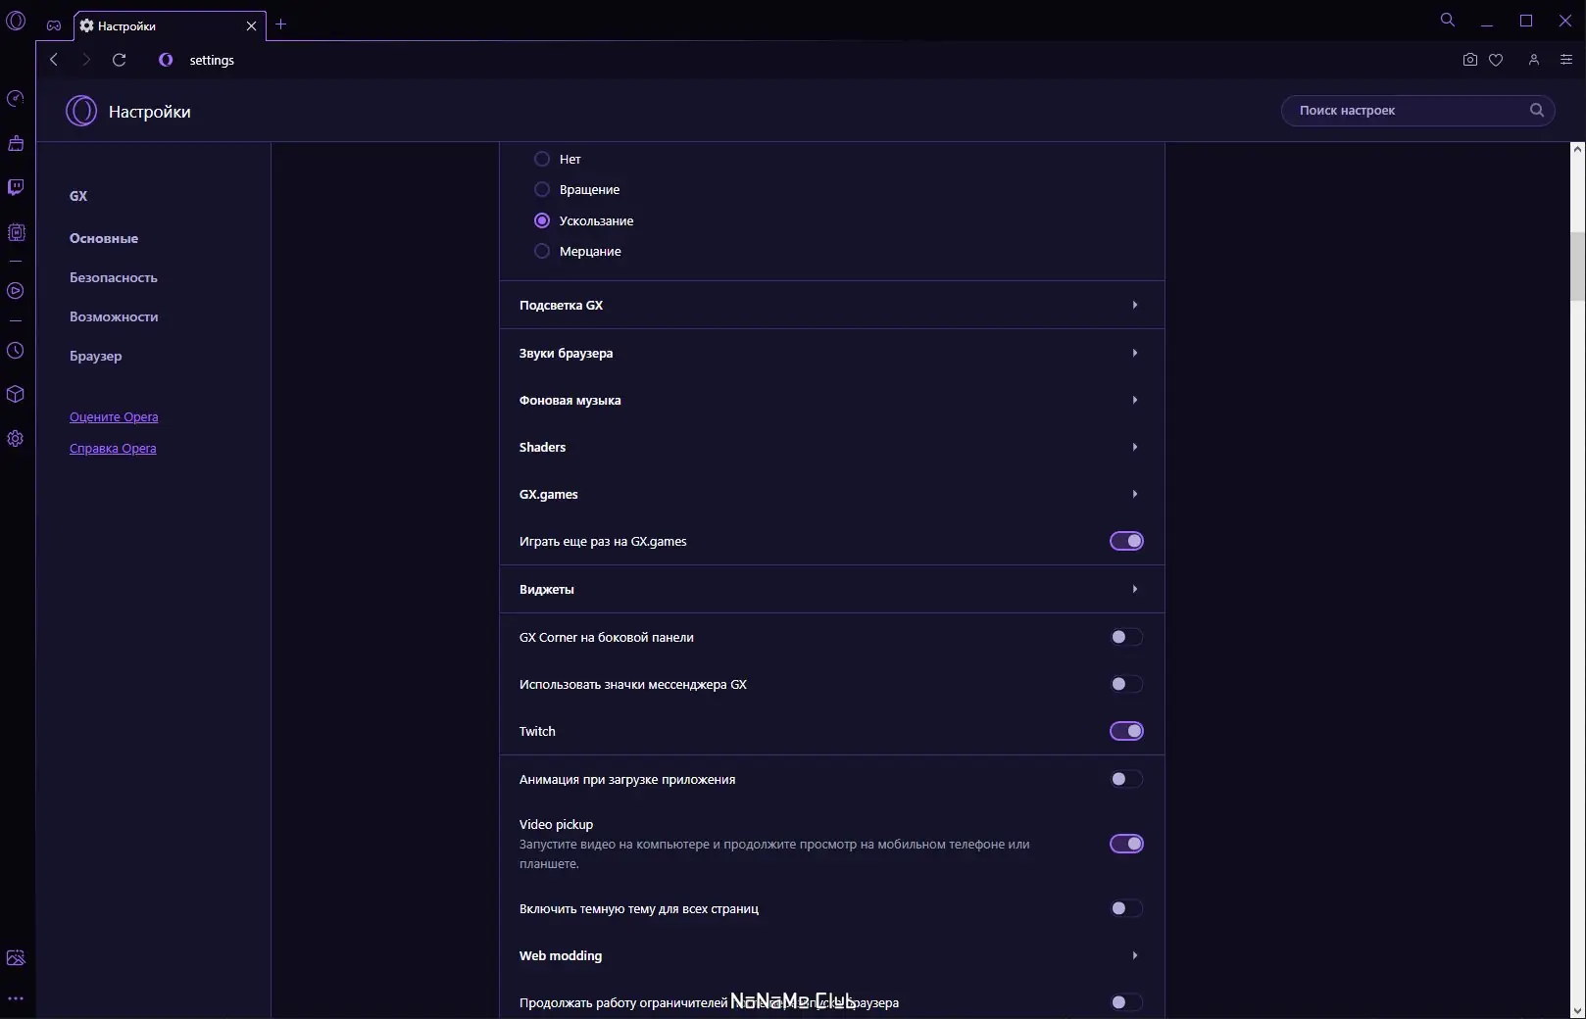Open history clock icon in sidebar

(16, 351)
